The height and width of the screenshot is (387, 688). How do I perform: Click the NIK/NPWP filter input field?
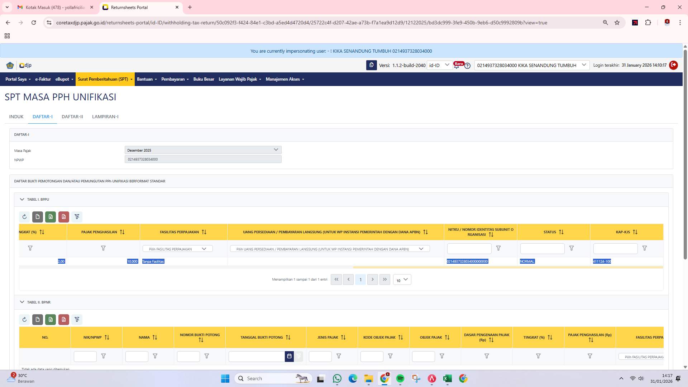point(85,356)
